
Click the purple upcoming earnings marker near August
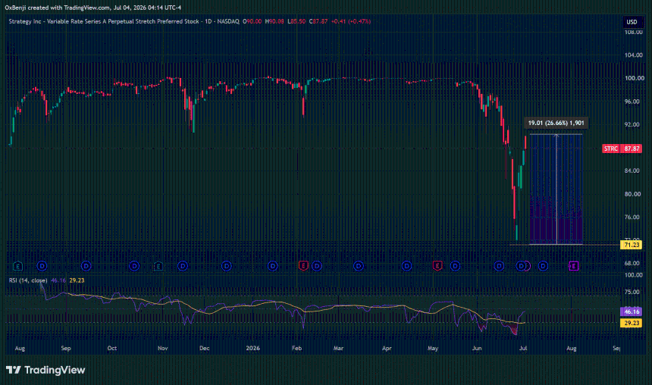pyautogui.click(x=574, y=266)
